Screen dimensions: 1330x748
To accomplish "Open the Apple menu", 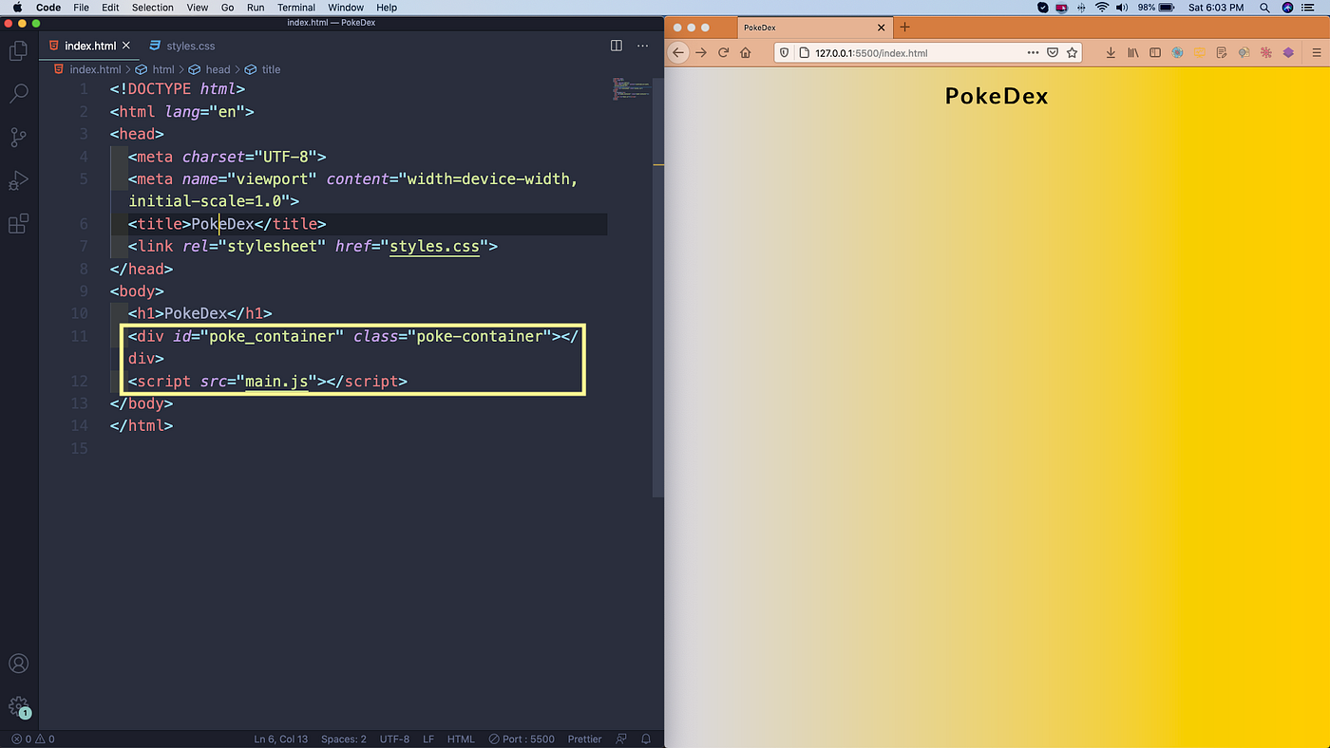I will (17, 8).
